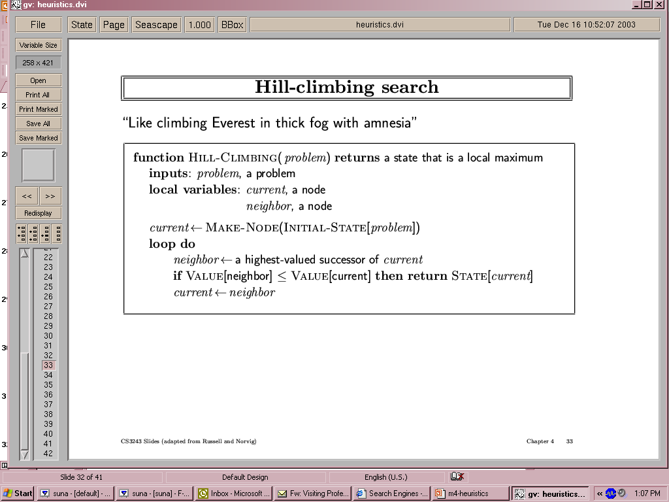Advance to next page with >> button
Screen dimensions: 669x502
click(x=50, y=196)
